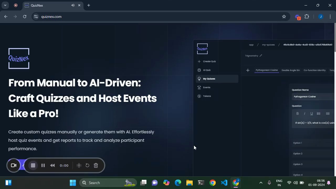Show hidden system tray icons
336x189 pixels.
[x=261, y=183]
